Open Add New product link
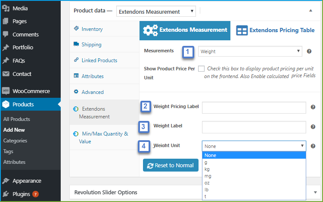Image resolution: width=323 pixels, height=202 pixels. tap(14, 130)
